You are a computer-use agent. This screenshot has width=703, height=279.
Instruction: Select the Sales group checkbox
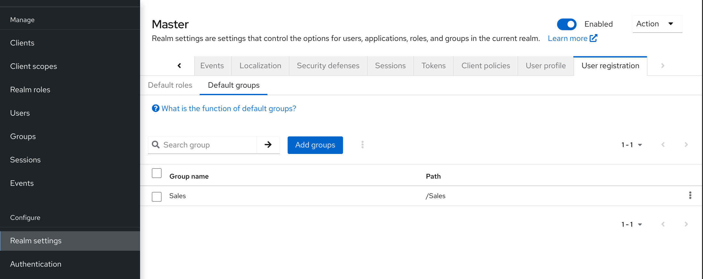157,197
